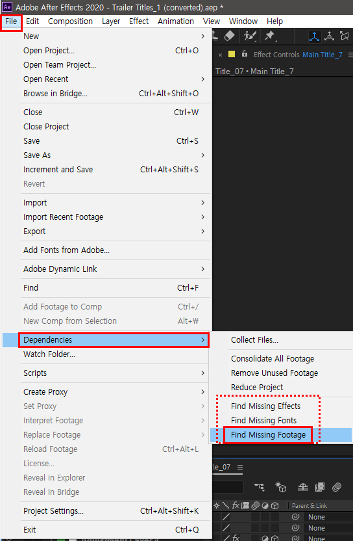Toggle the adjustment layer switch on third layer
This screenshot has height=541, width=353.
[265, 538]
